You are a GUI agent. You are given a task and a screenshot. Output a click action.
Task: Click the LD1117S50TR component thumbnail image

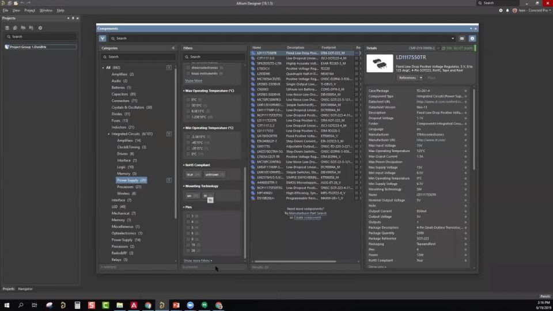[380, 63]
